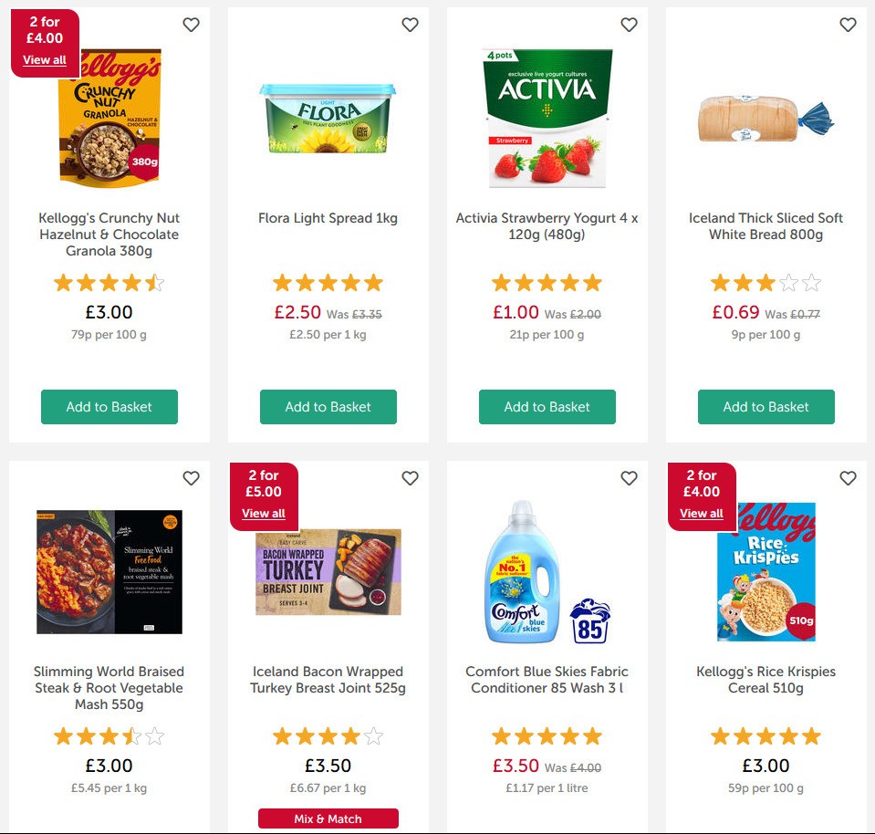Open View all for the granola 2 for £4.00 offer

(x=44, y=59)
